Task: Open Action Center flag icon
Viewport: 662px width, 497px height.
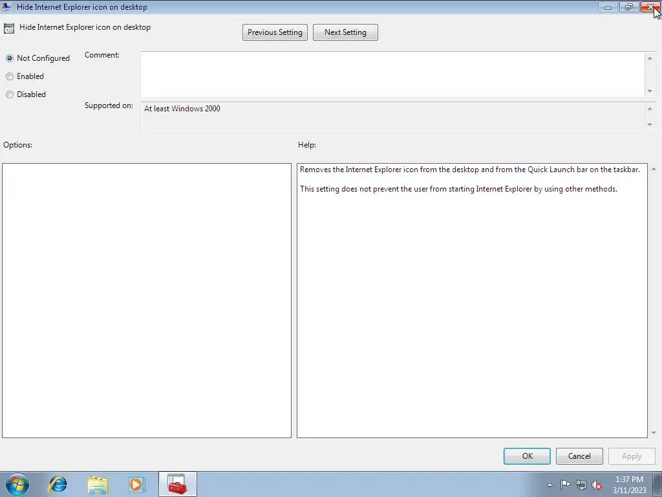Action: tap(565, 485)
